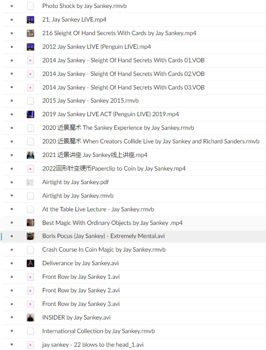
Task: Click the thumbnail of Deliverance by Jay Sankey.avi
Action: (30, 263)
